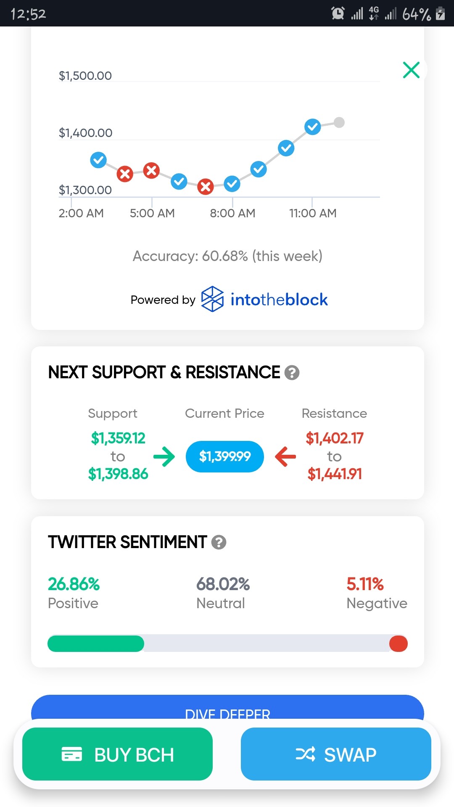This screenshot has height=807, width=454.
Task: Open Twitter Sentiment help question mark
Action: [219, 542]
